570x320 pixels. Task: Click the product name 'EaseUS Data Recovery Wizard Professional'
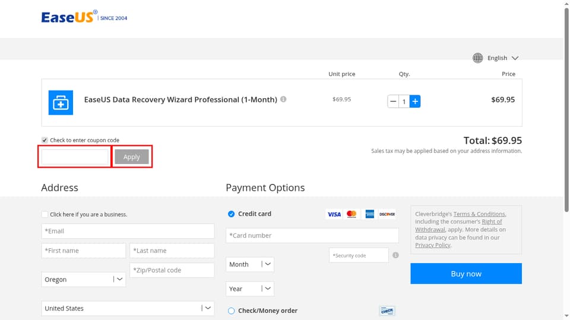[180, 100]
